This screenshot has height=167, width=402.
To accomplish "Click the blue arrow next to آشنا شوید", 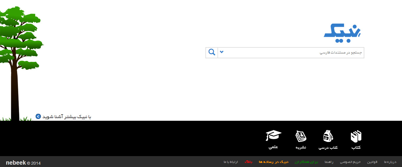I will pyautogui.click(x=38, y=116).
